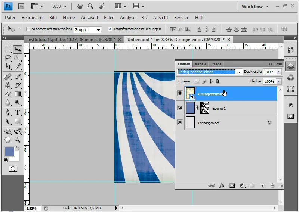Image resolution: width=299 pixels, height=212 pixels.
Task: Reset default foreground and background colors
Action: pyautogui.click(x=6, y=160)
